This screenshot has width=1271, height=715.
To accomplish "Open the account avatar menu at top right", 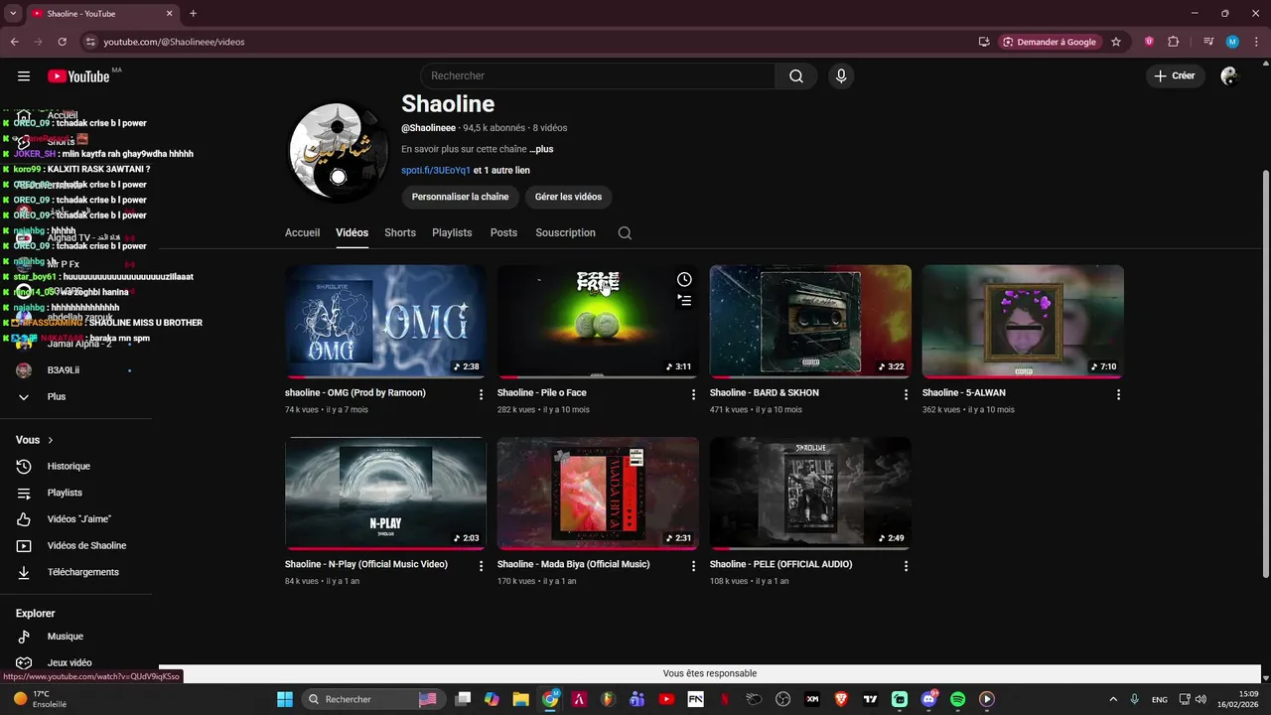I will pyautogui.click(x=1229, y=76).
